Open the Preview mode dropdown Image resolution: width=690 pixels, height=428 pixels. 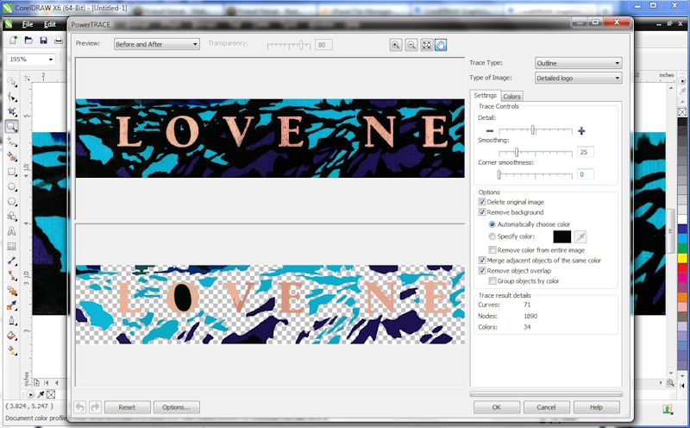[x=156, y=43]
